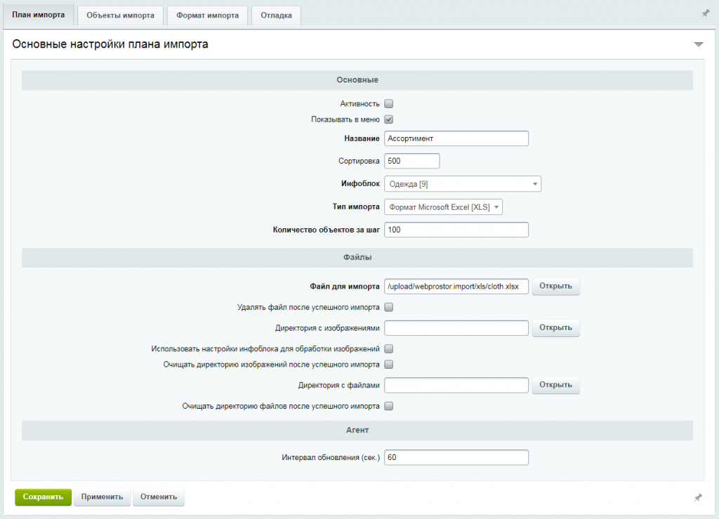The height and width of the screenshot is (519, 719).
Task: Click the Основные настройки плана импорта title
Action: click(110, 44)
